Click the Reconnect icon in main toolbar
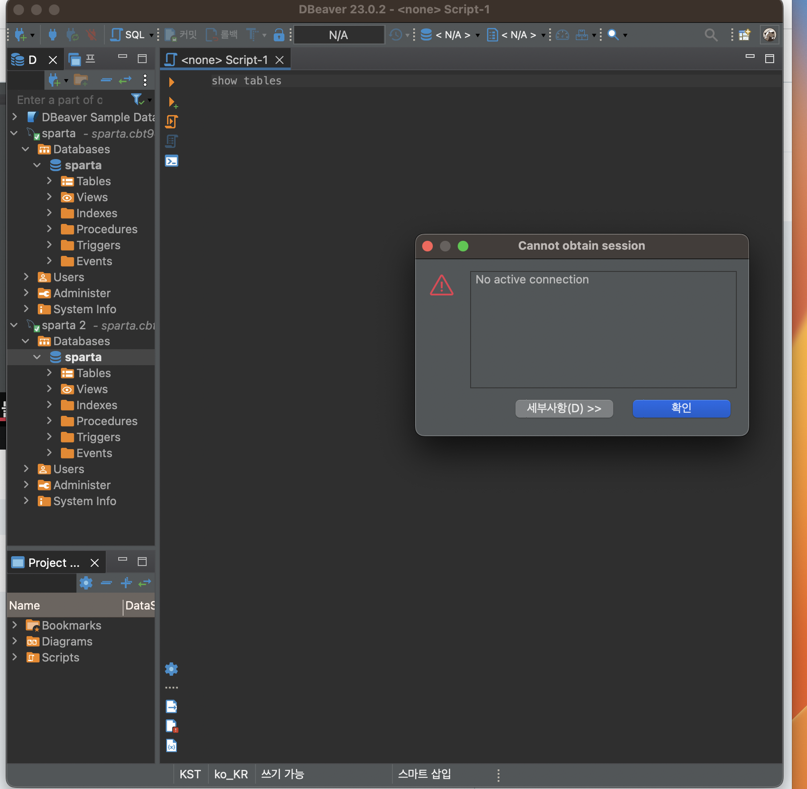The image size is (807, 789). tap(72, 35)
